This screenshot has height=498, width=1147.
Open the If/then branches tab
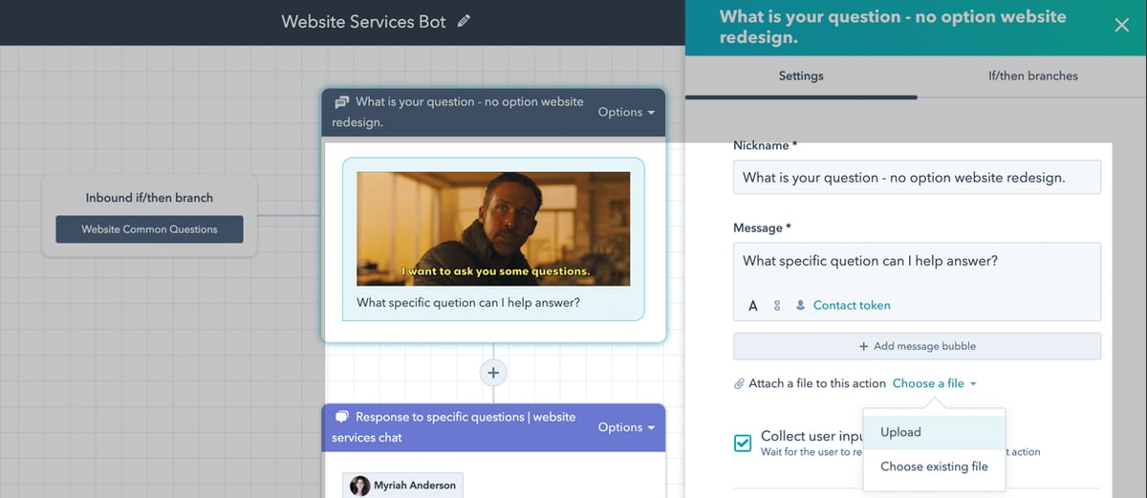1032,76
